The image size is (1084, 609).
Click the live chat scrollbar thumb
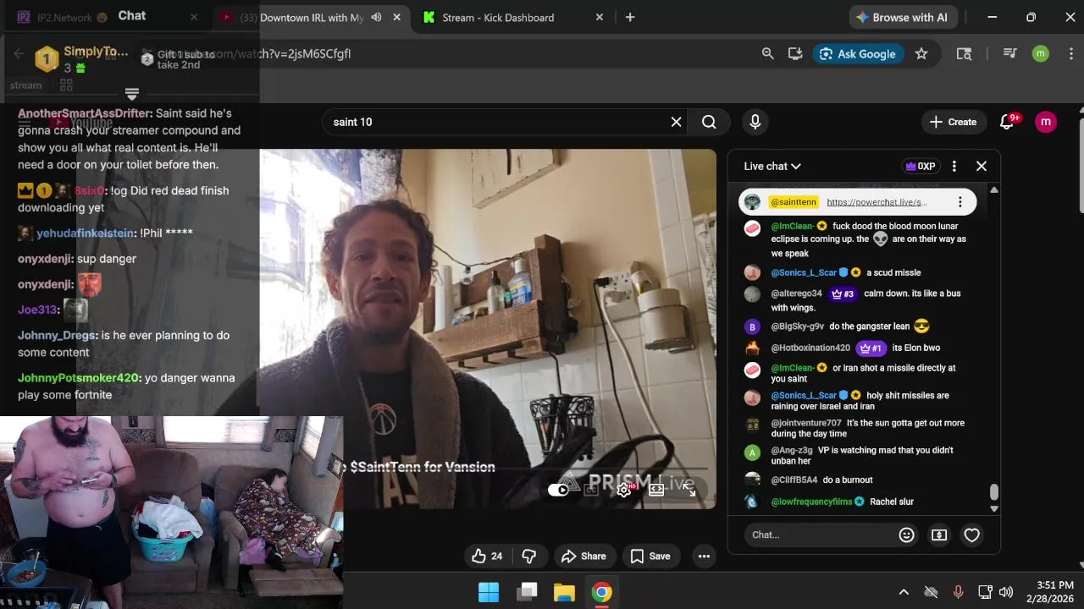tap(994, 492)
